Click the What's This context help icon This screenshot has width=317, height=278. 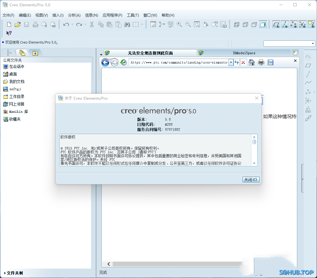pos(9,33)
